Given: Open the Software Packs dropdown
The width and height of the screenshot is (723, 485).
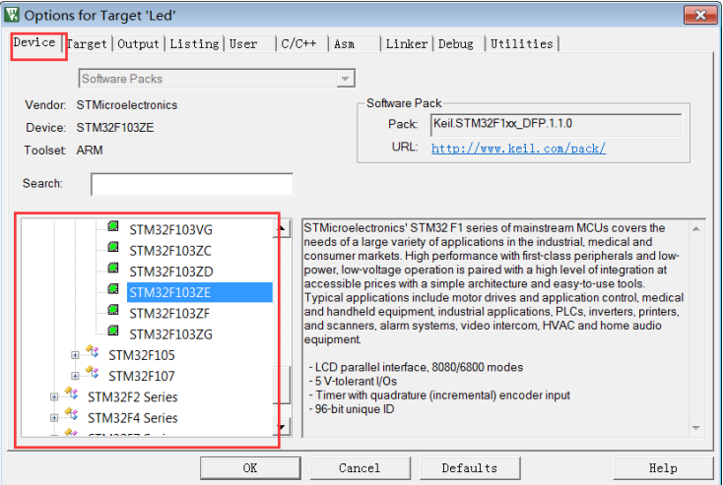Looking at the screenshot, I should pos(345,79).
